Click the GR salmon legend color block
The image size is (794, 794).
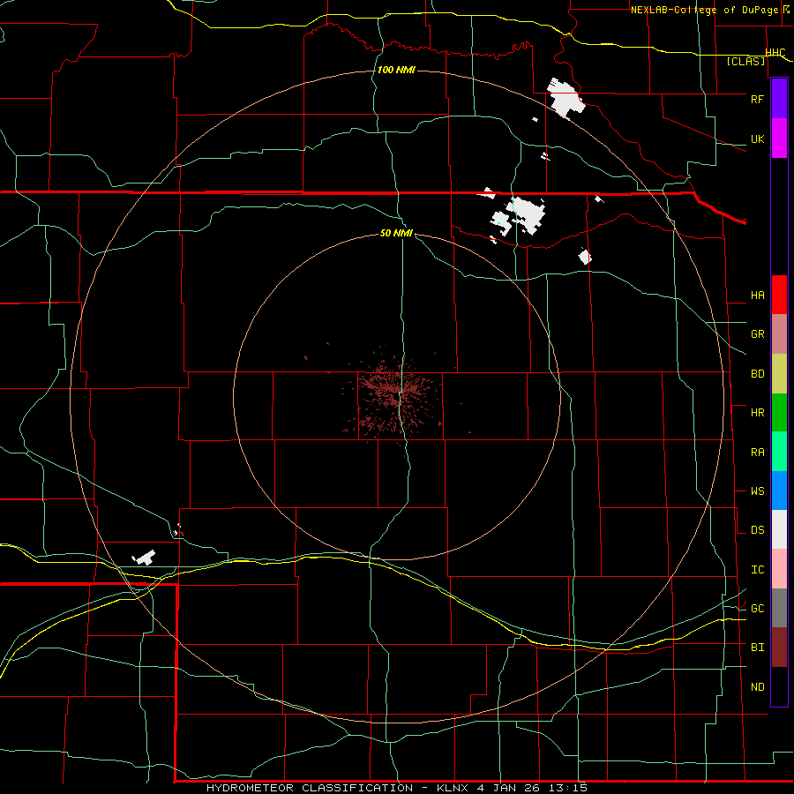pos(779,334)
